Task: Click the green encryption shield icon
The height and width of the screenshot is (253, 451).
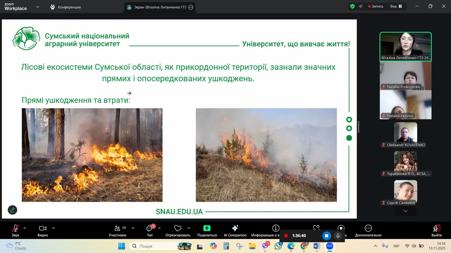Action: point(352,6)
